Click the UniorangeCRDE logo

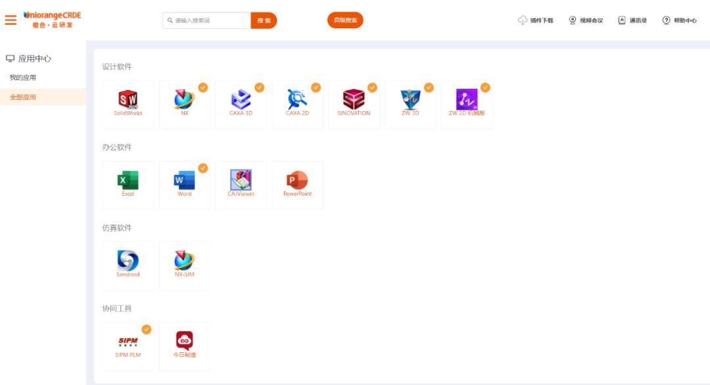pos(52,20)
